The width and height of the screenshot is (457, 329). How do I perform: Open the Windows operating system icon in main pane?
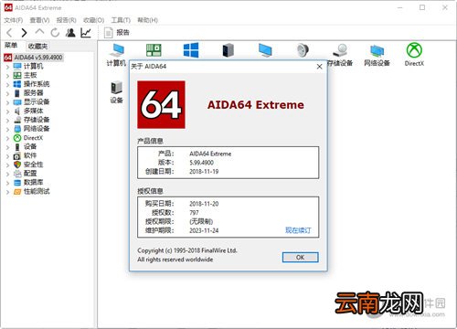click(191, 50)
